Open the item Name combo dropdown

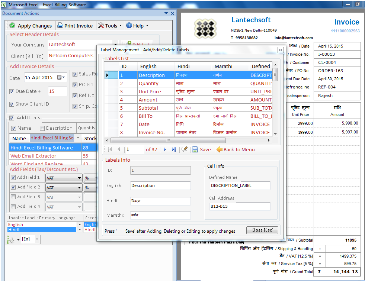click(78, 138)
